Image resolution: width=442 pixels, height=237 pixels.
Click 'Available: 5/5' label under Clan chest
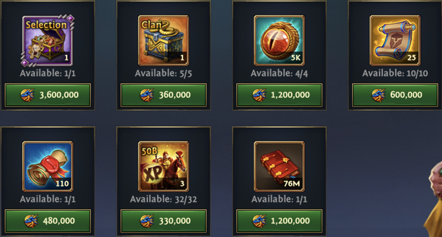164,73
